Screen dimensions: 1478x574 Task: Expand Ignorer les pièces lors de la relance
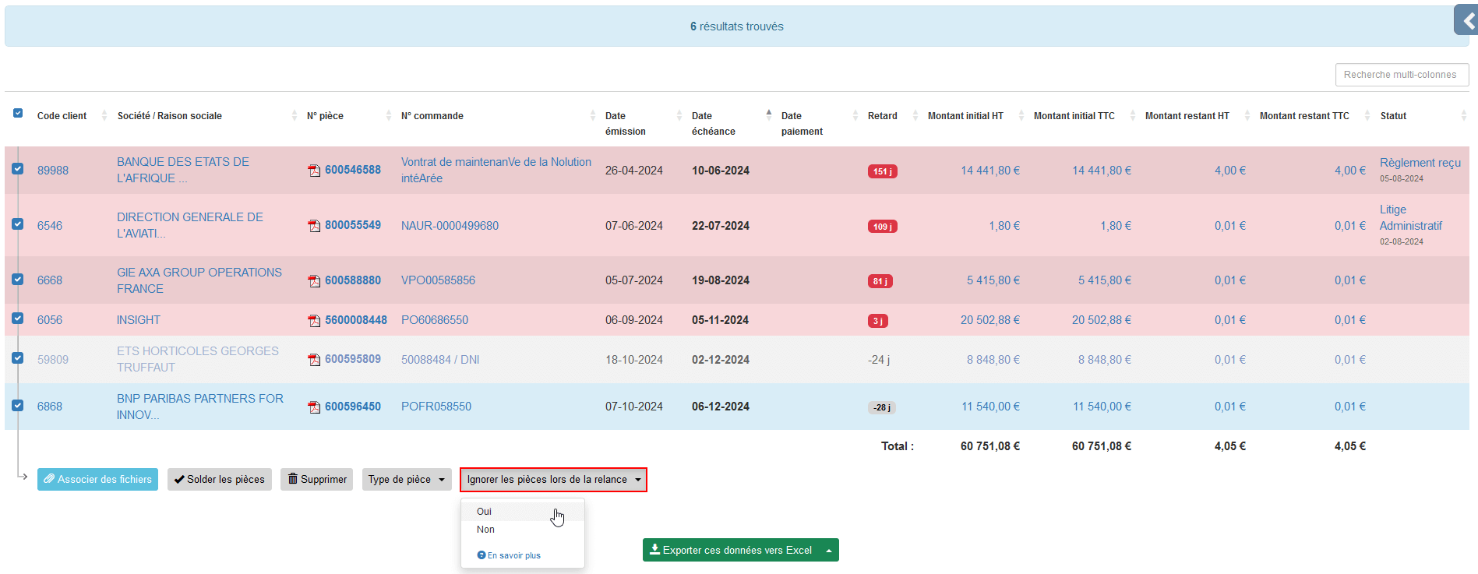click(x=553, y=480)
